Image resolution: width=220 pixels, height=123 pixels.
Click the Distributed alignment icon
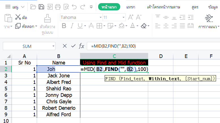tap(191, 26)
